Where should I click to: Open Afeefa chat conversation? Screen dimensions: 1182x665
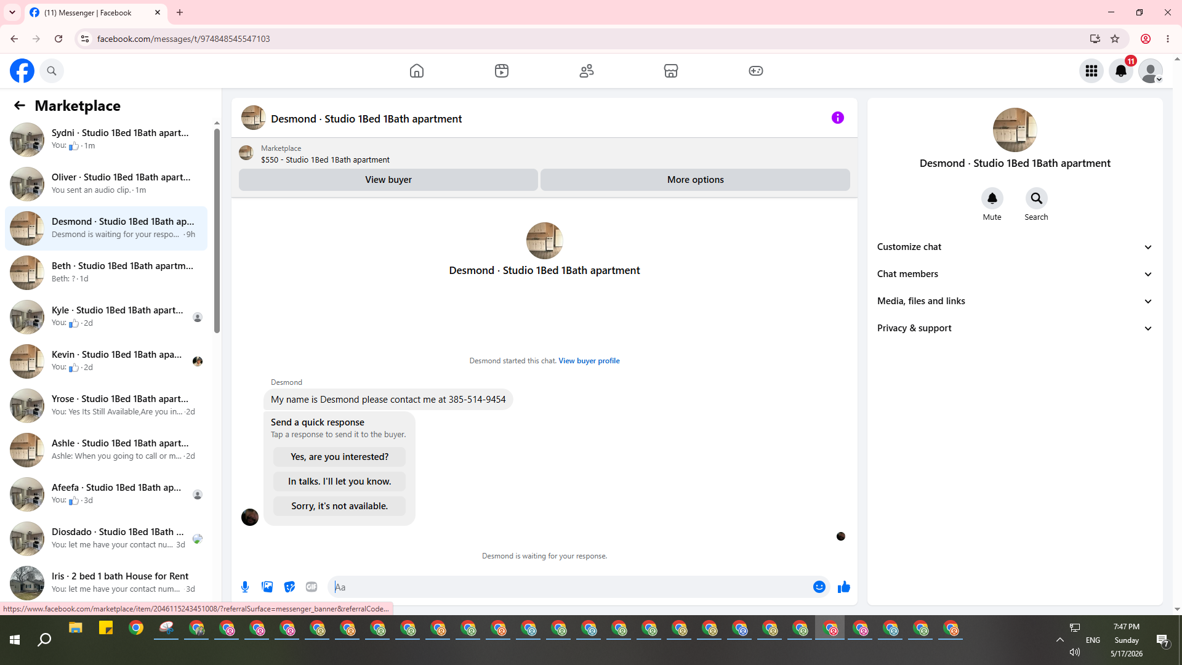[x=106, y=494]
